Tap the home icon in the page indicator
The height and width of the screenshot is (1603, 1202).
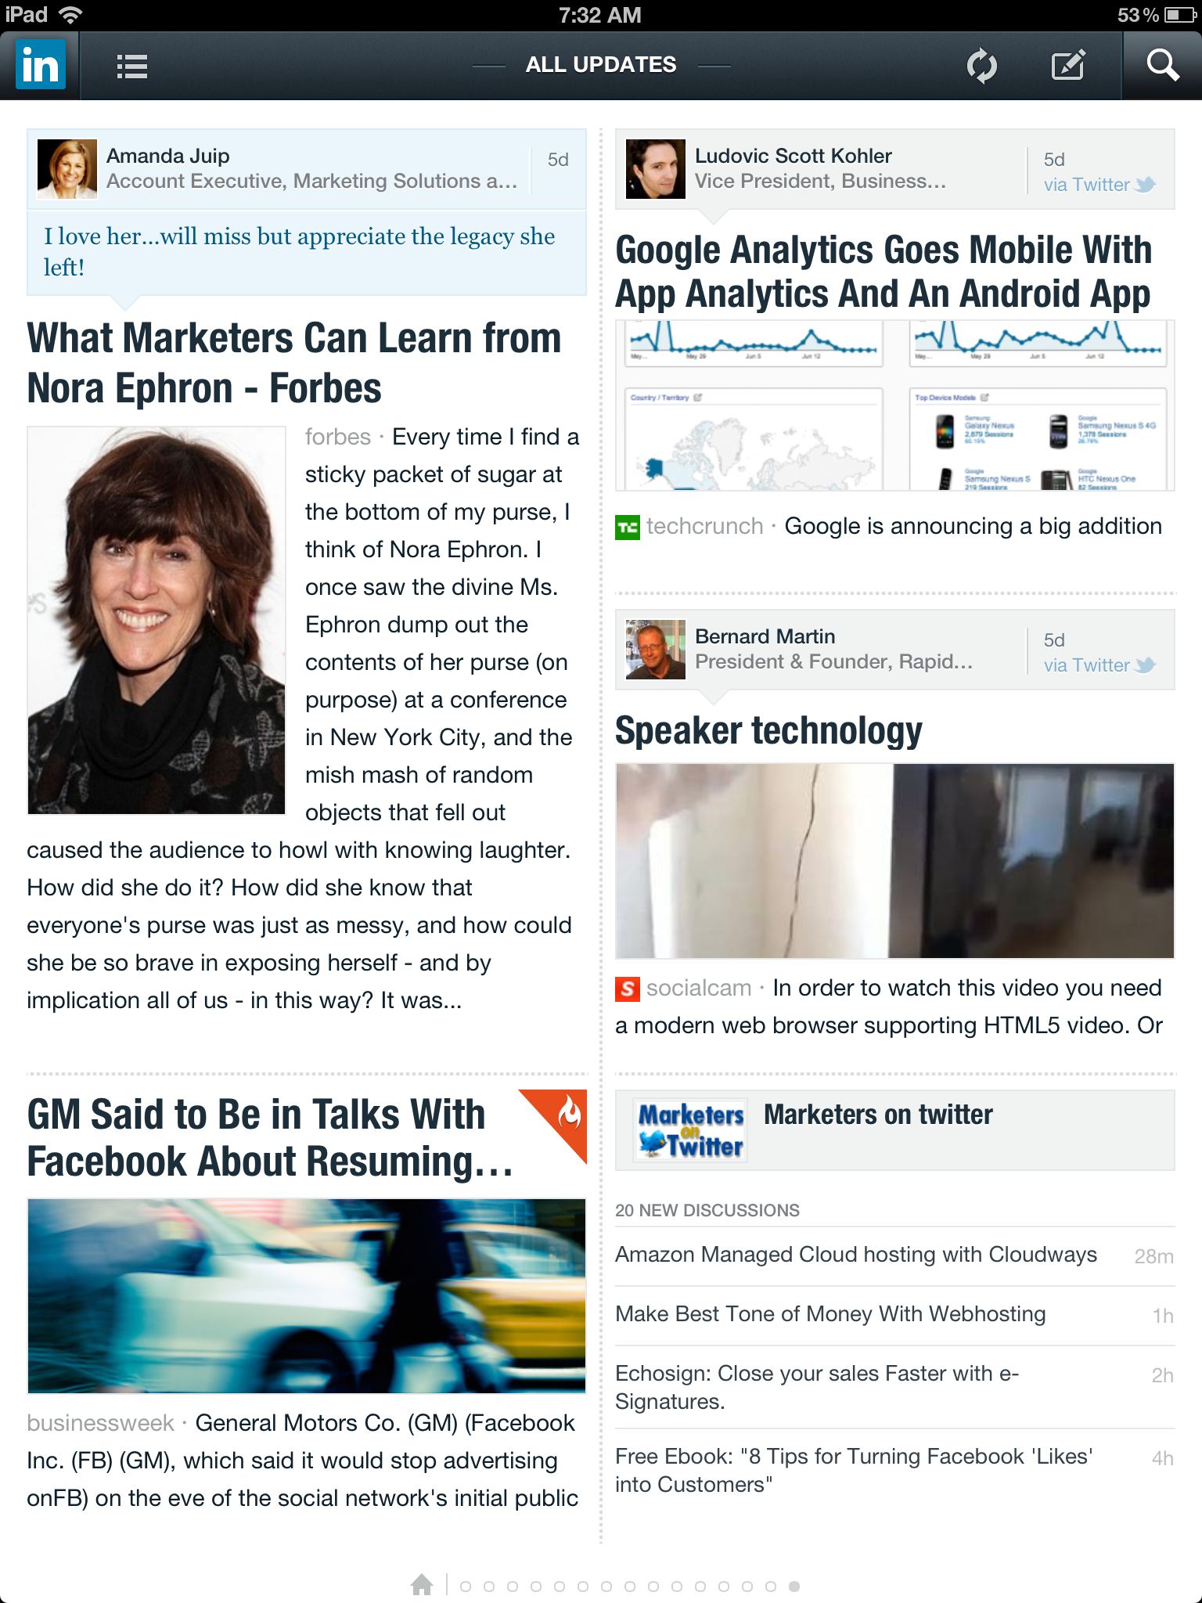click(422, 1585)
